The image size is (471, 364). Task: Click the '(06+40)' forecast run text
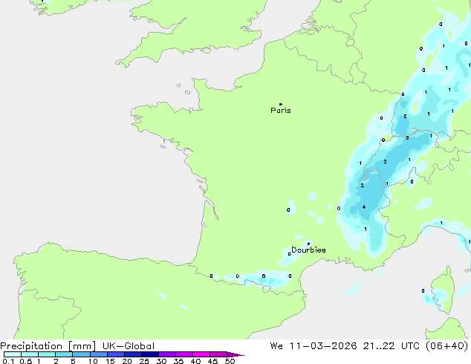447,346
